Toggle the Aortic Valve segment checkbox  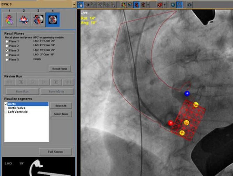pyautogui.click(x=6, y=108)
